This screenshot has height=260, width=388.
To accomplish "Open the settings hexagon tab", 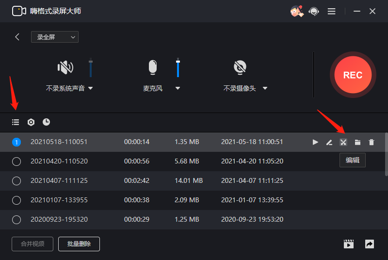I will pyautogui.click(x=31, y=122).
